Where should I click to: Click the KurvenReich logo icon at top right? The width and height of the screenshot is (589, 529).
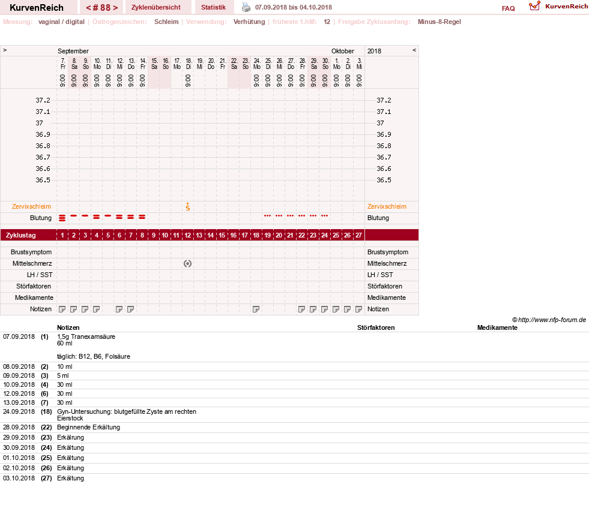534,6
